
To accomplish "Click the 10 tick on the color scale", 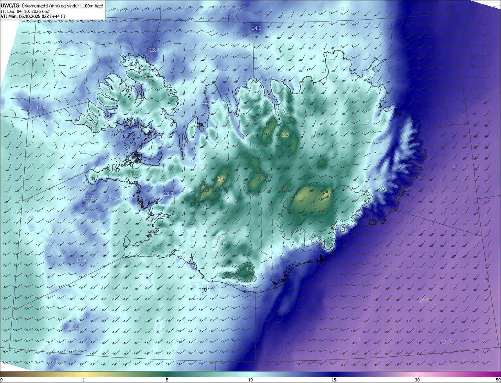I will 250,380.
